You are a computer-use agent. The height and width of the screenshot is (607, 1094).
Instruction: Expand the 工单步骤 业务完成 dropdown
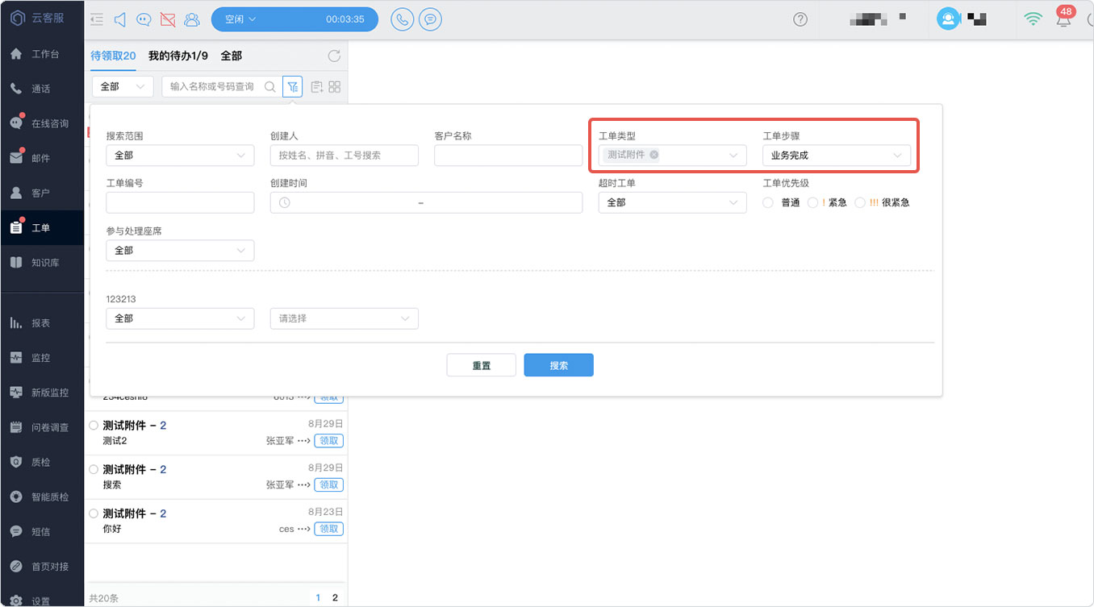pyautogui.click(x=837, y=156)
